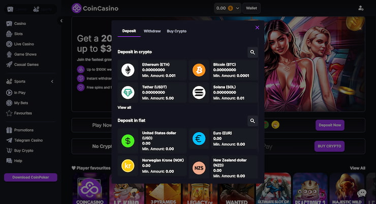Viewport: 376px width, 204px height.
Task: Choose the US dollar currency icon
Action: tap(128, 141)
